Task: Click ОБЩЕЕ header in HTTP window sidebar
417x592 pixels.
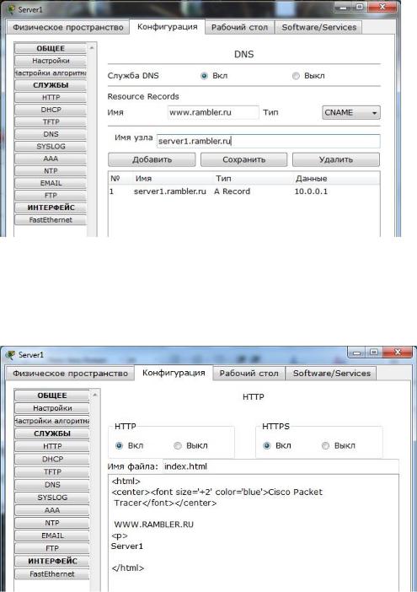Action: 52,396
